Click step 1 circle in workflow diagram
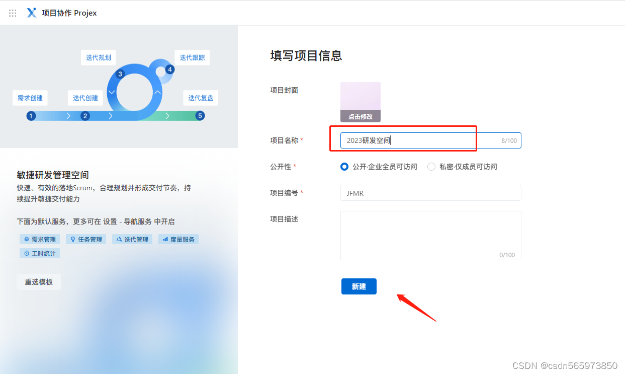625x374 pixels. [31, 116]
